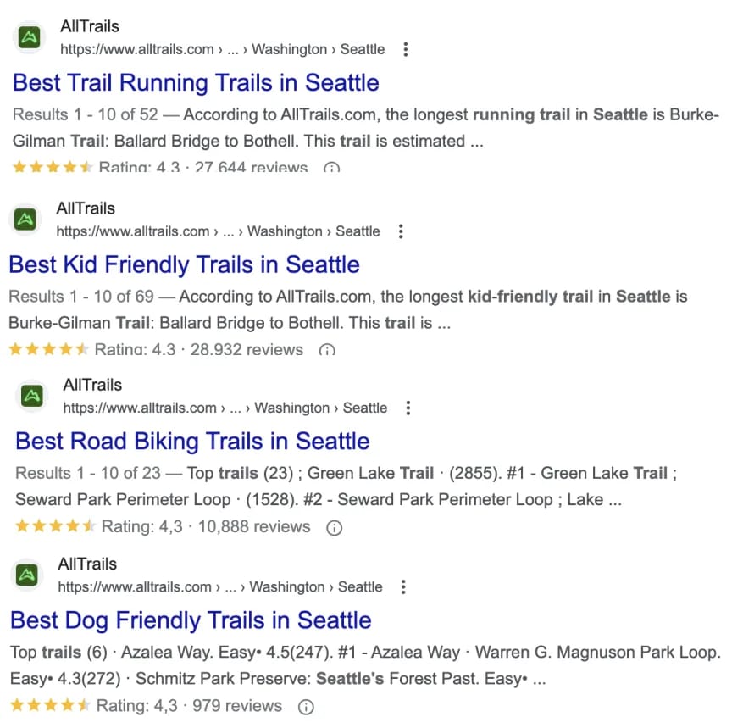Open Best Trail Running Trails in Seattle
The image size is (743, 728).
click(x=196, y=83)
